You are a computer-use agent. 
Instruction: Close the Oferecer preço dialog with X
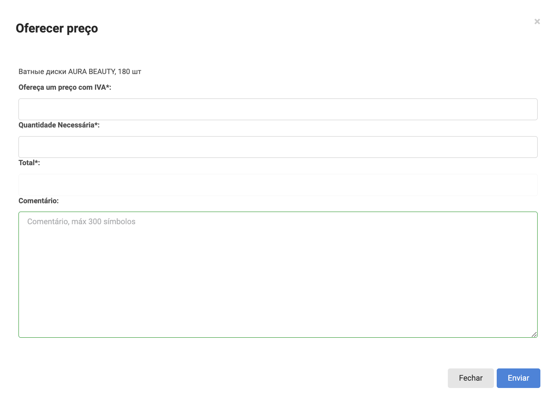click(537, 22)
